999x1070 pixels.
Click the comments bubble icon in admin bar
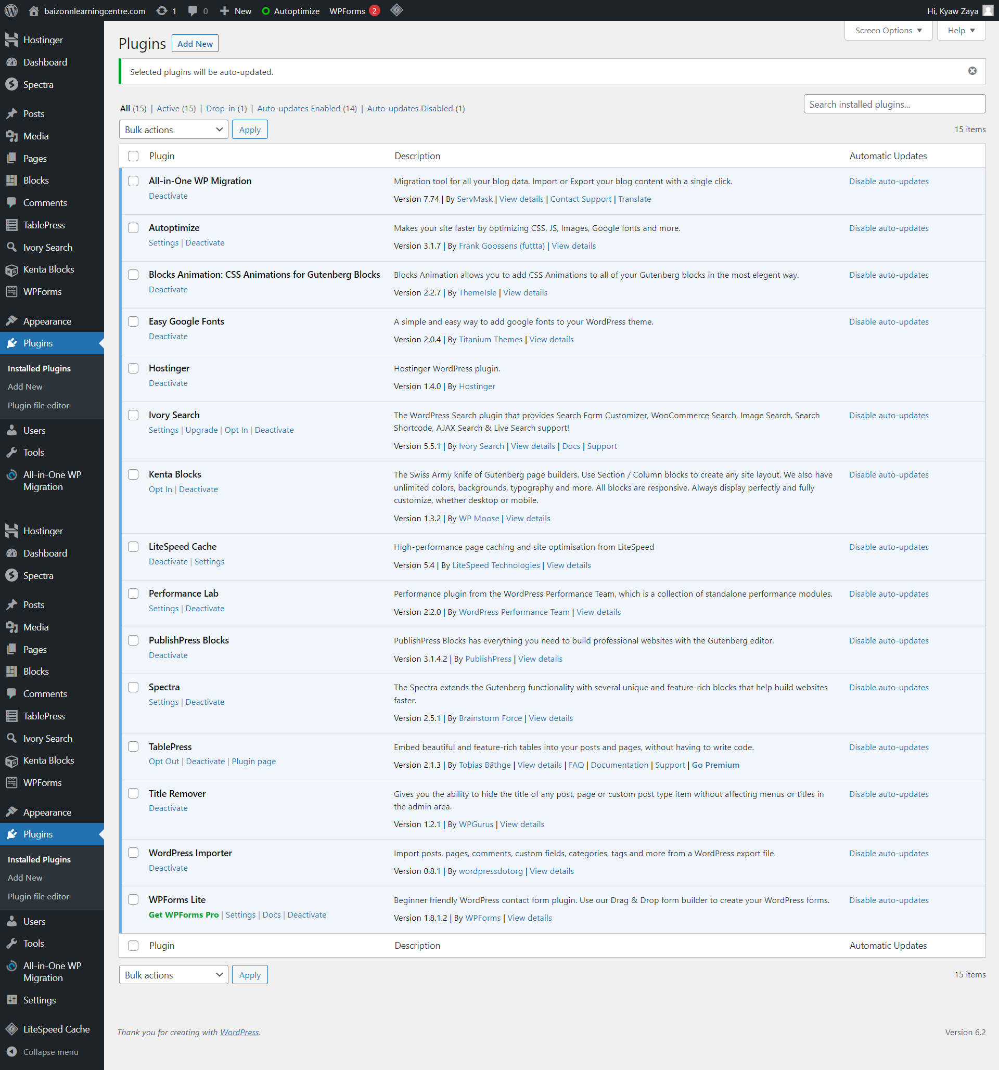(x=193, y=11)
